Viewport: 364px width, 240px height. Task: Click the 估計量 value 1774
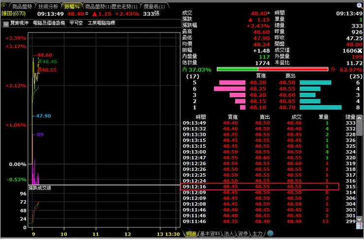(x=262, y=63)
